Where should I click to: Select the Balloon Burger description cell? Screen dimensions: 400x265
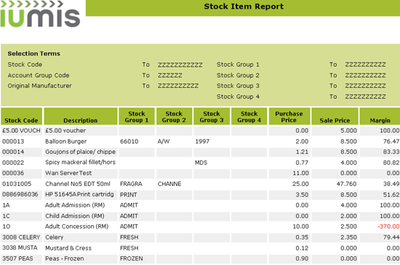coord(81,142)
